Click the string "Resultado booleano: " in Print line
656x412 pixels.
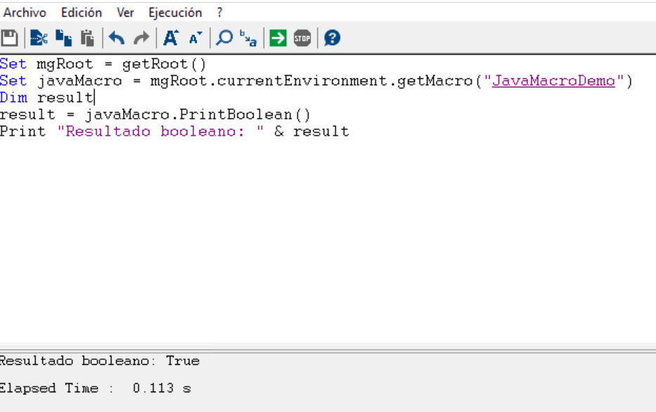point(161,131)
